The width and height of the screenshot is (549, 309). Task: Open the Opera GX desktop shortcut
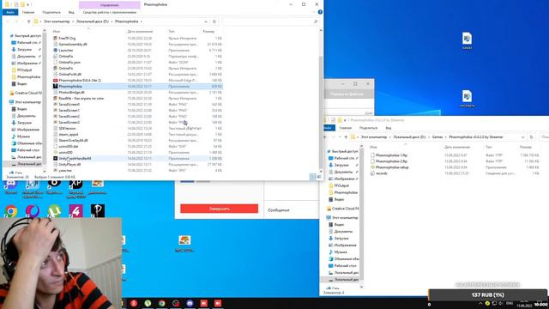[x=33, y=211]
